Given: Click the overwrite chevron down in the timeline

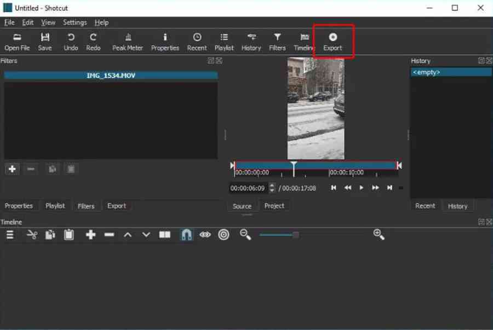Looking at the screenshot, I should (x=146, y=235).
